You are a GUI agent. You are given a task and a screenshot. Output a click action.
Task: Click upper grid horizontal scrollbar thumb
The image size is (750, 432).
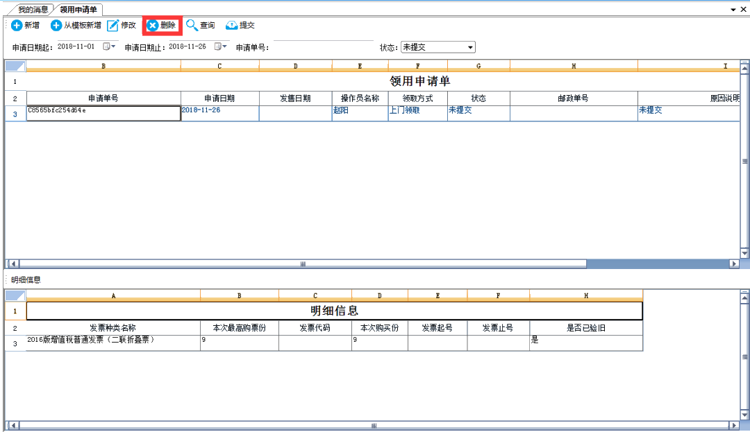tap(303, 263)
